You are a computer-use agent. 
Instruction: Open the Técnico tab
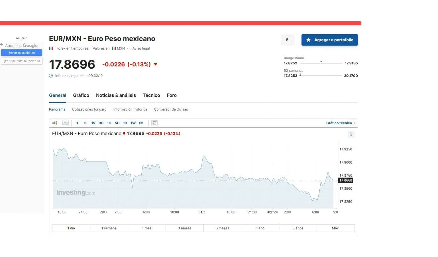click(x=151, y=95)
